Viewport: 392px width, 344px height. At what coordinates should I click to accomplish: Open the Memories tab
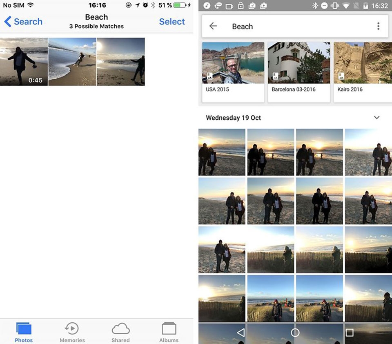[72, 333]
